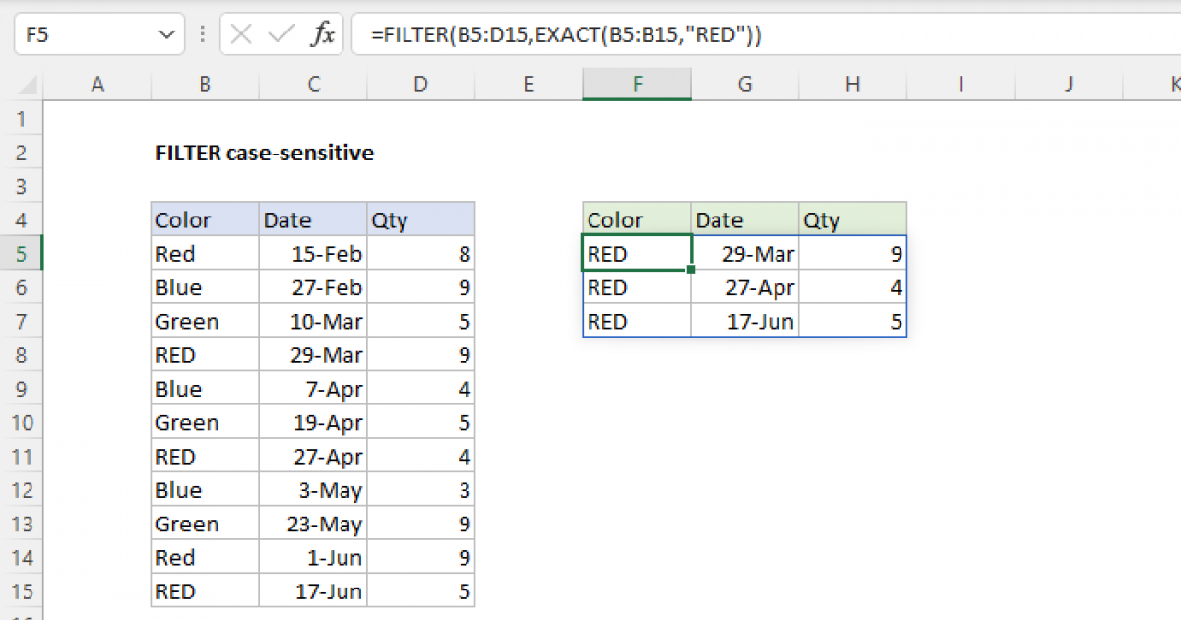Select row 5 by clicking its header
This screenshot has height=620, width=1181.
(x=22, y=253)
